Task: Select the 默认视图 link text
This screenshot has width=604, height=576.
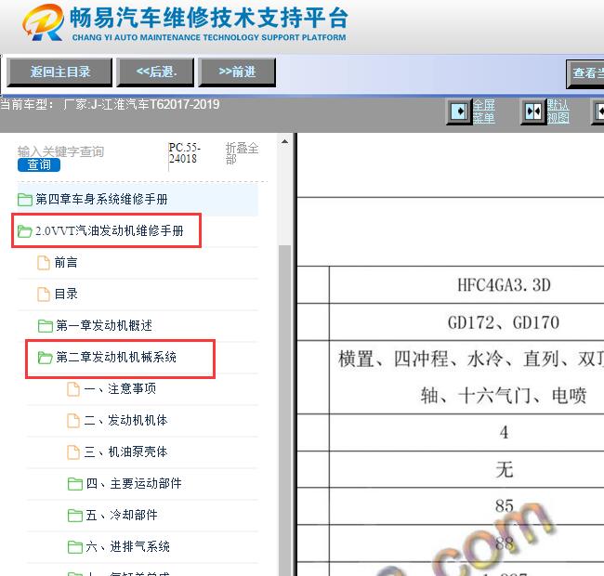Action: (558, 111)
